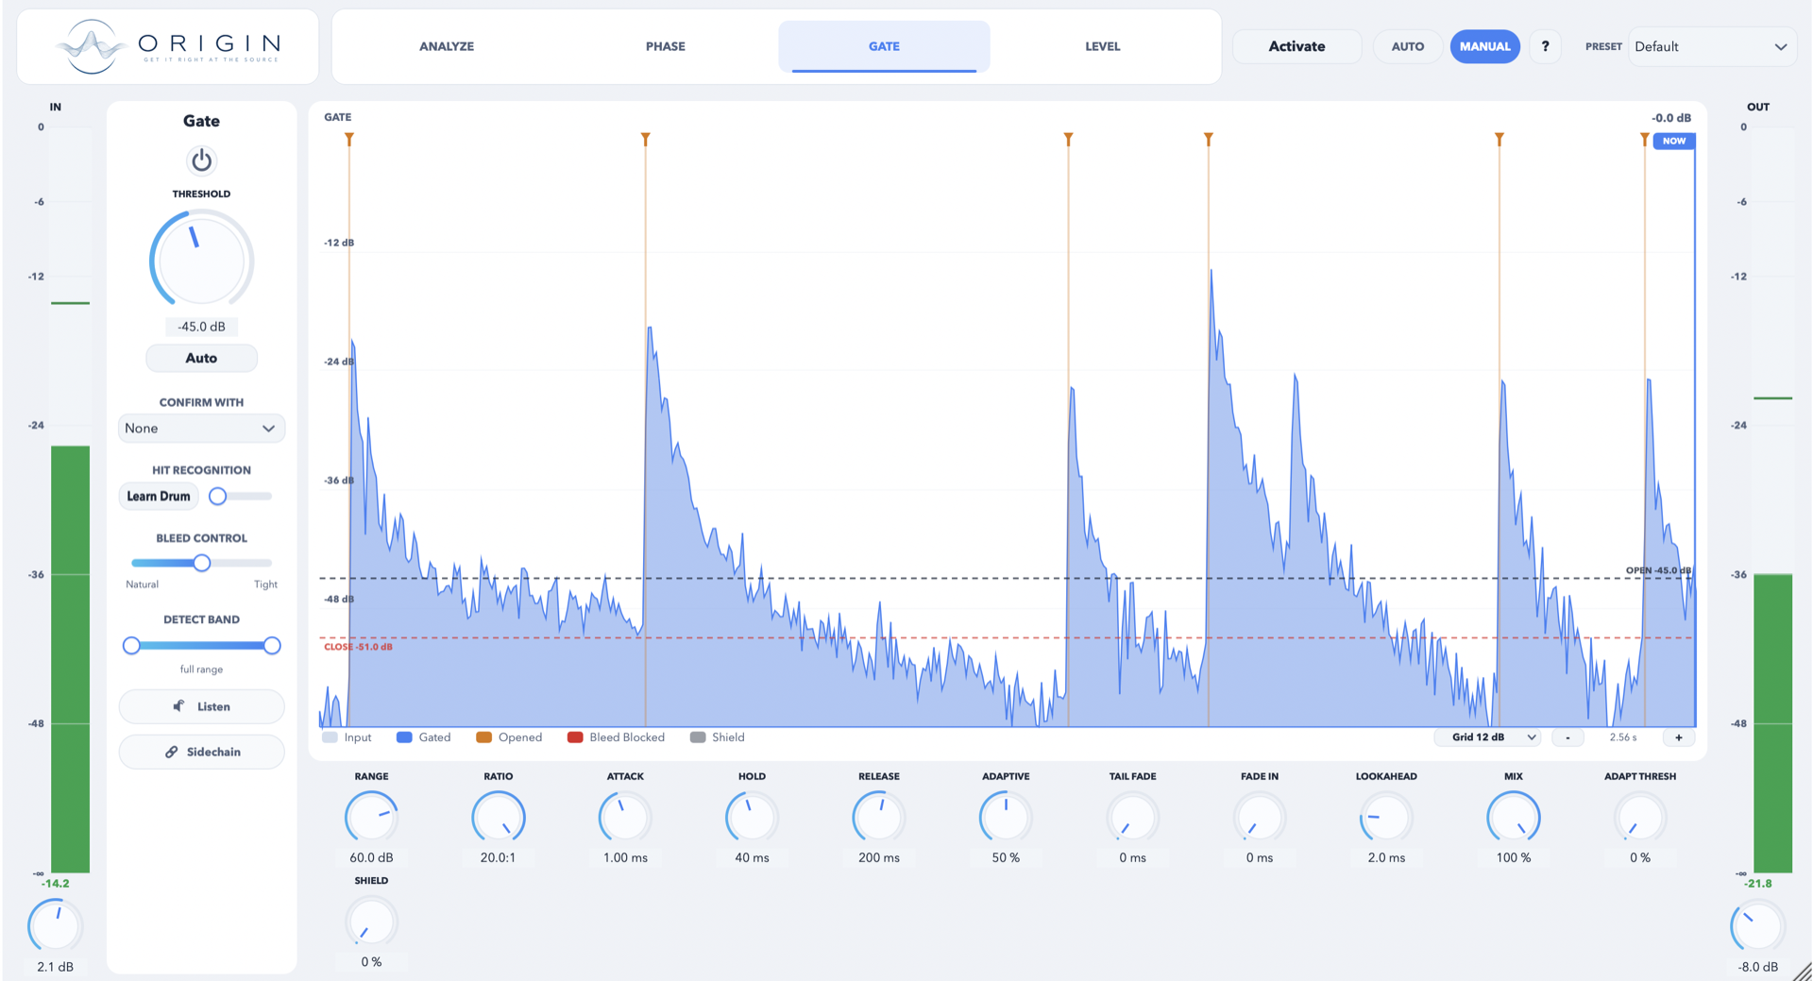1813x981 pixels.
Task: Click the Range knob
Action: coord(371,817)
